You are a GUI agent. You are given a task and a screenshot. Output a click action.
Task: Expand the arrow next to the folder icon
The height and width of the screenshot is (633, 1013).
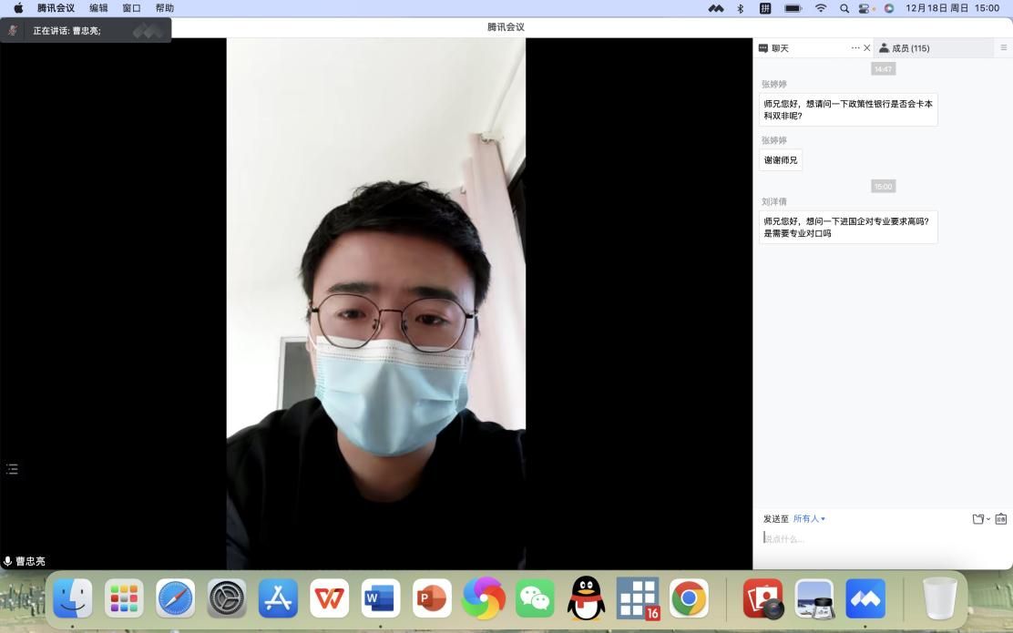pyautogui.click(x=987, y=519)
